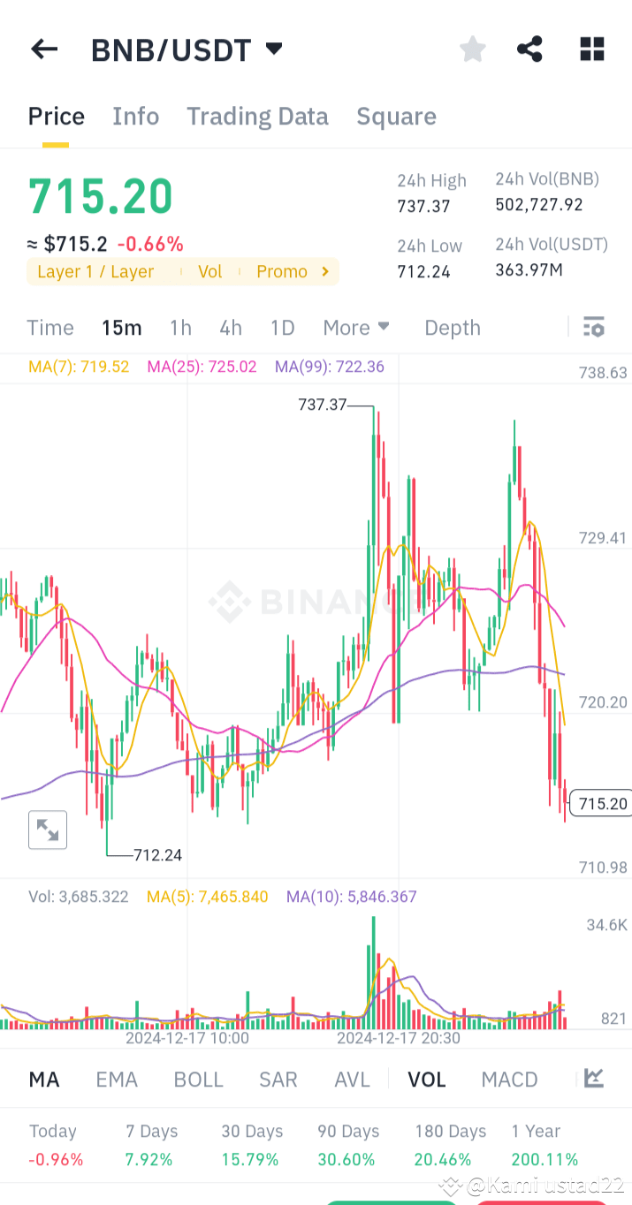Open chart settings filter icon near Depth
This screenshot has width=632, height=1205.
pyautogui.click(x=593, y=327)
